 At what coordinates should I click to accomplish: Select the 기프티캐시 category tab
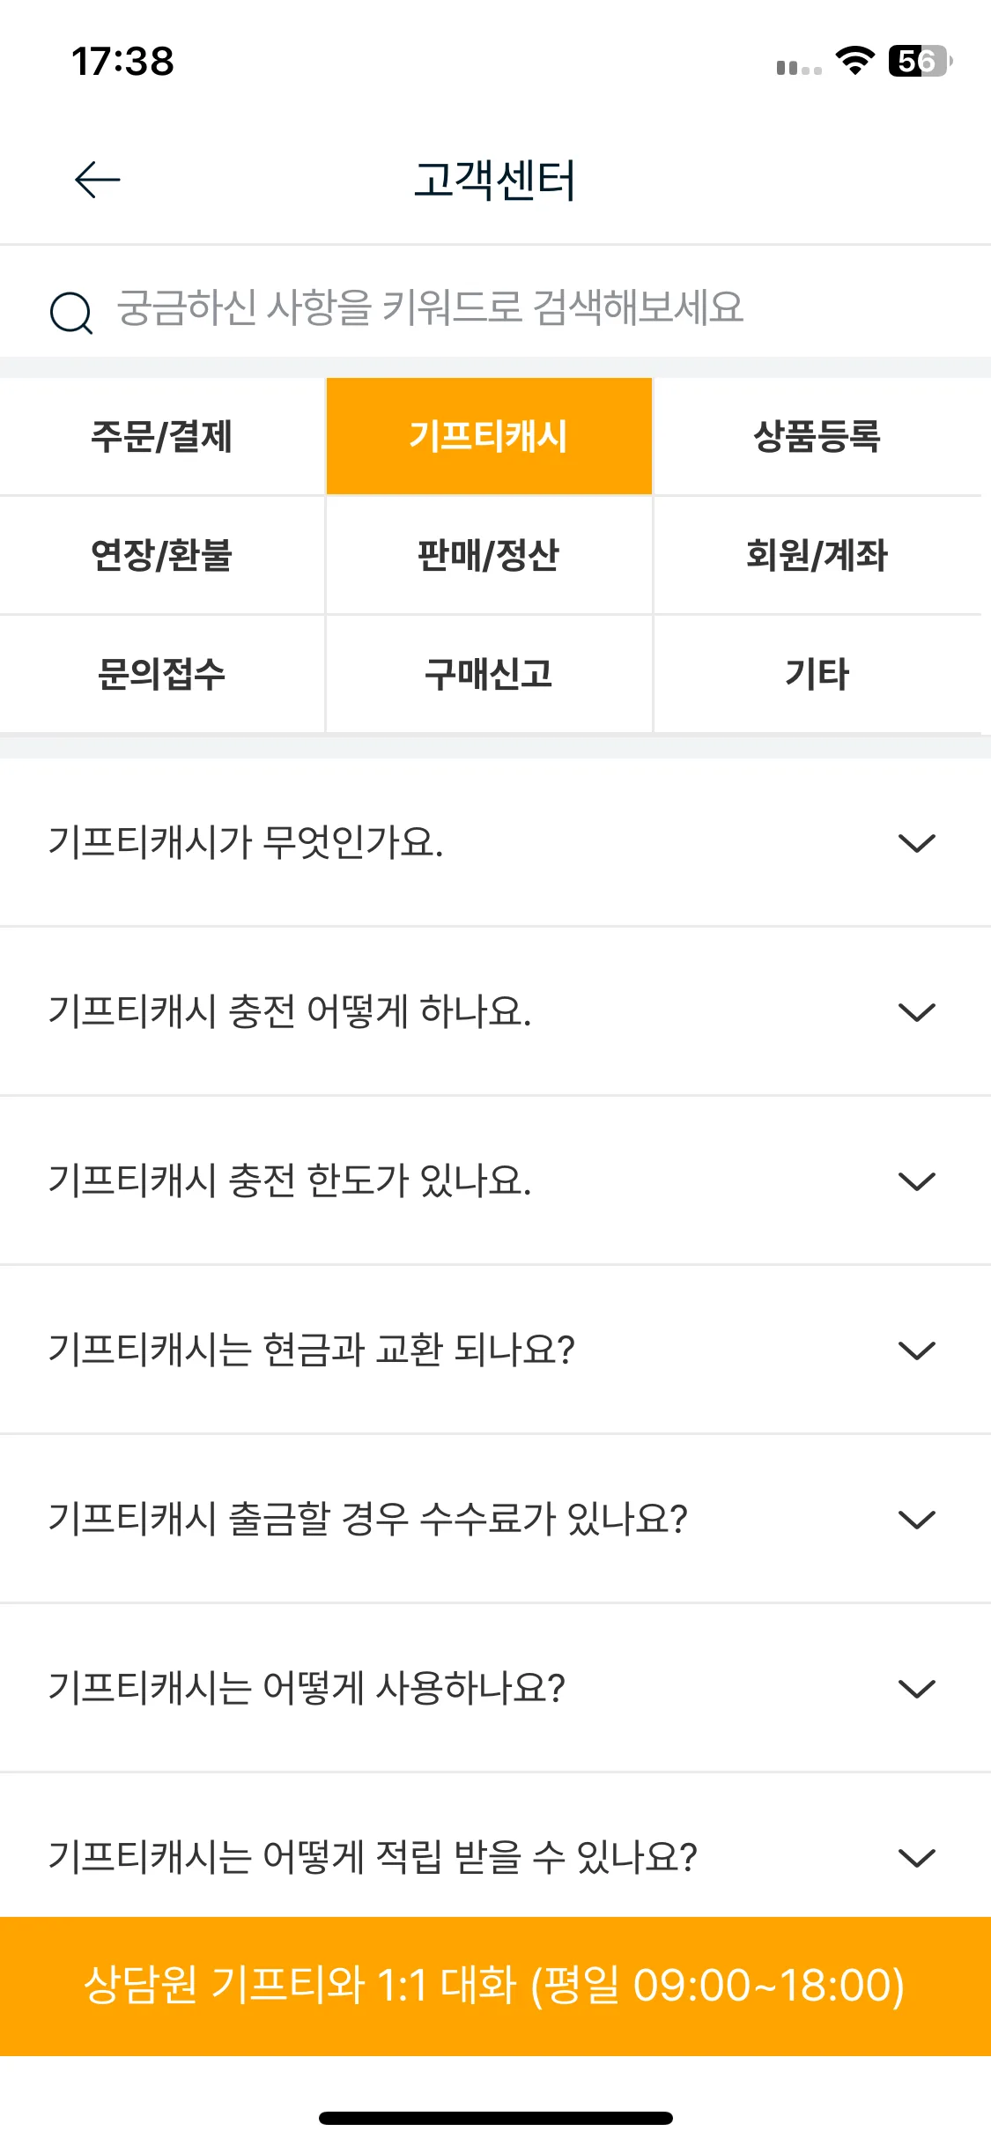(489, 436)
